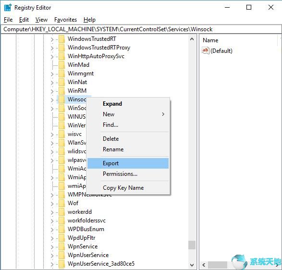The width and height of the screenshot is (282, 270).
Task: Click the WpnUserService_3ad80ce5 folder icon
Action: tap(61, 264)
